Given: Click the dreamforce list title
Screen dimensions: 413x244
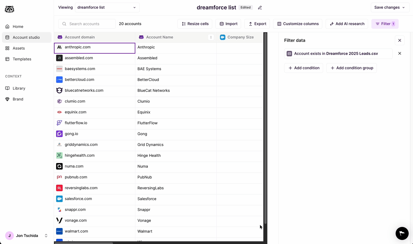Looking at the screenshot, I should (x=216, y=8).
